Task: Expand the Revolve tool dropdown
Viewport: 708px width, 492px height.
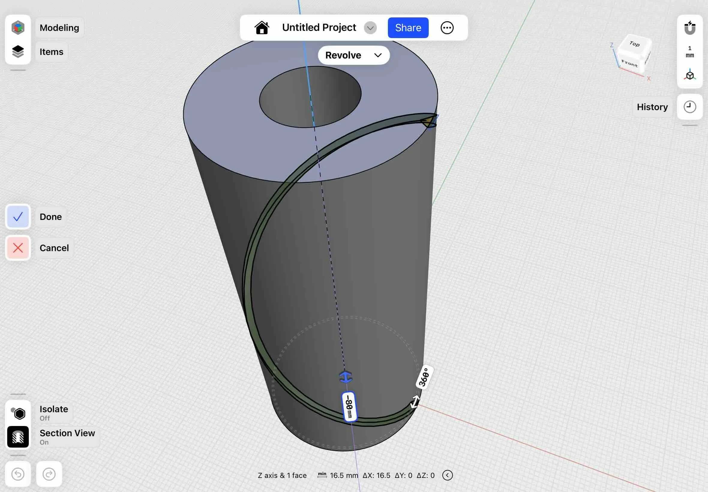Action: 353,55
